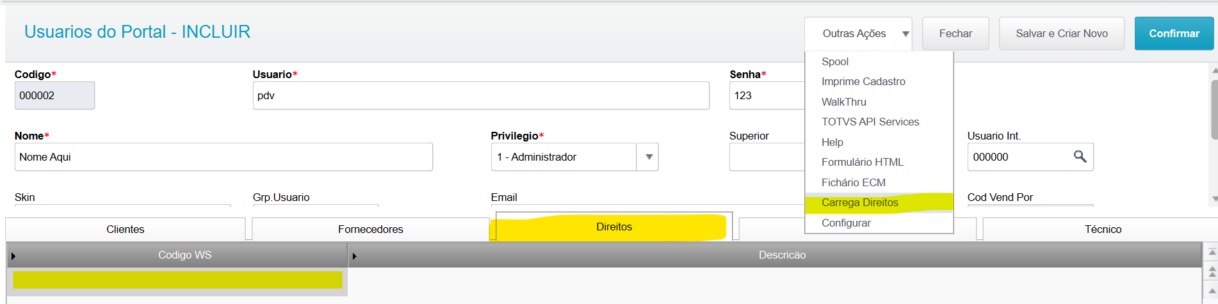Click the Codigo WS column header arrow
1218x304 pixels.
coord(13,256)
